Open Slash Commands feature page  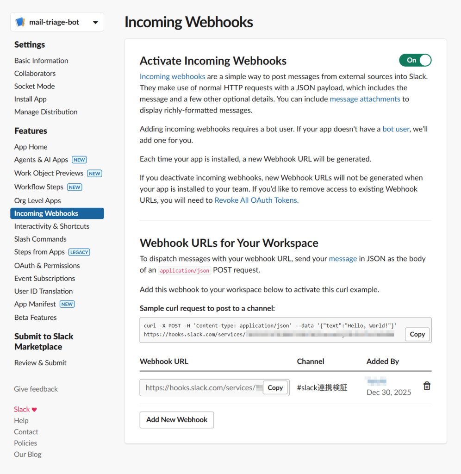click(40, 239)
